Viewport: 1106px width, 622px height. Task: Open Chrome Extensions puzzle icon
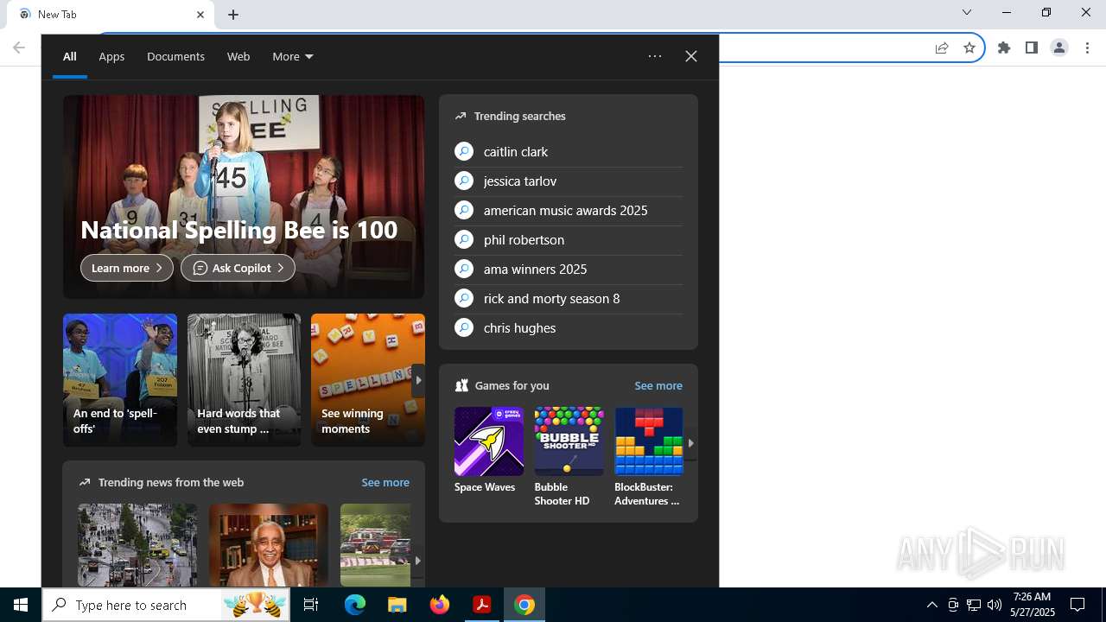point(1004,48)
